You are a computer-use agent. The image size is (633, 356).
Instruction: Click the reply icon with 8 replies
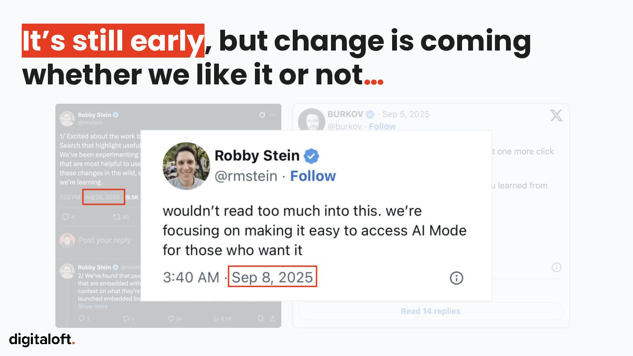coord(65,217)
